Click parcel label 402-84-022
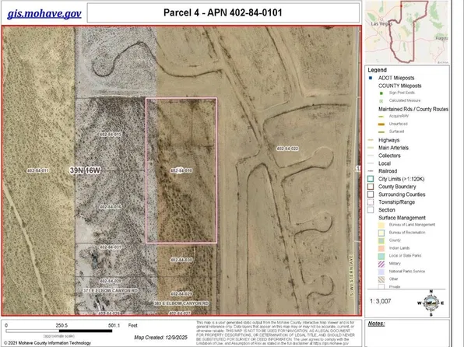This screenshot has height=347, width=464. point(287,149)
